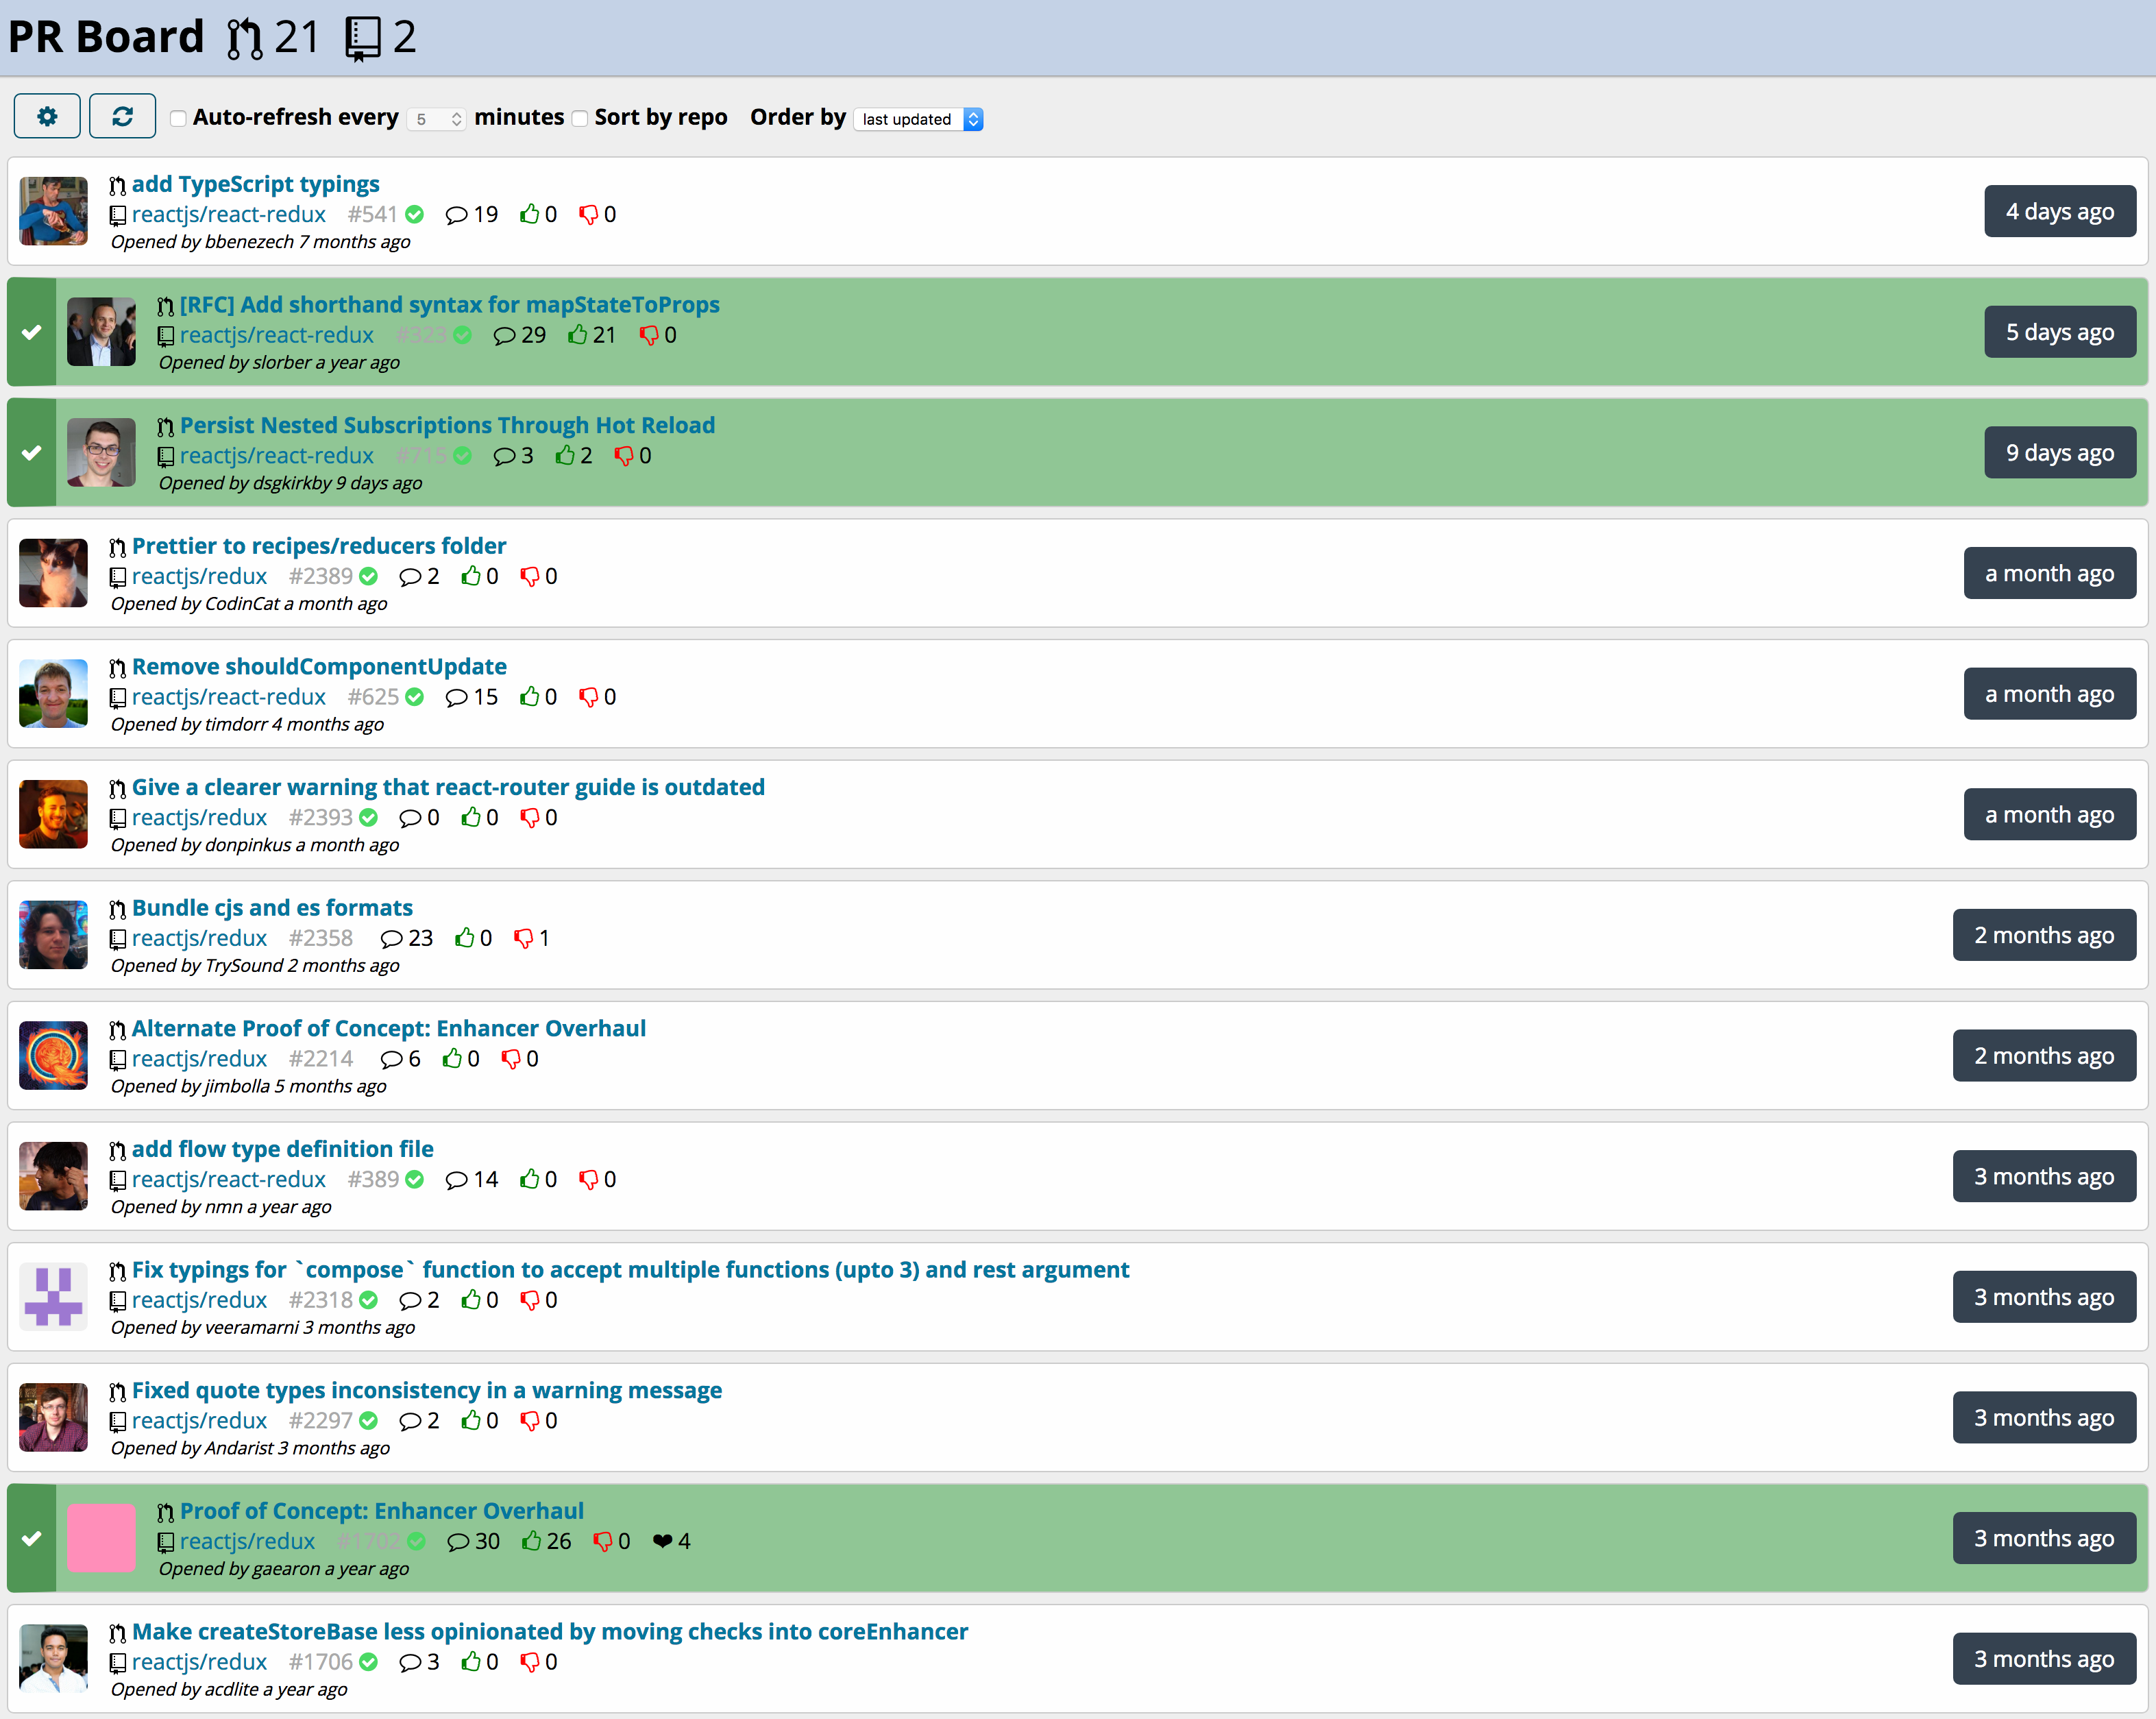Click the auto-refresh minutes stepper arrows
The height and width of the screenshot is (1719, 2156).
pyautogui.click(x=456, y=119)
